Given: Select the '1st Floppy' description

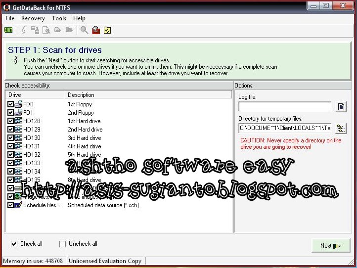Looking at the screenshot, I should click(80, 104).
